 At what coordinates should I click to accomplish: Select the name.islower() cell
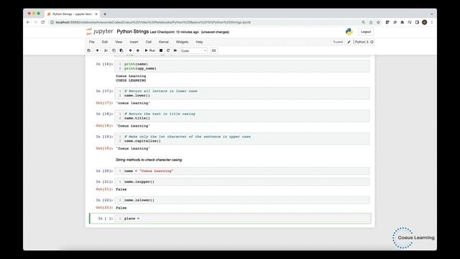coord(242,200)
